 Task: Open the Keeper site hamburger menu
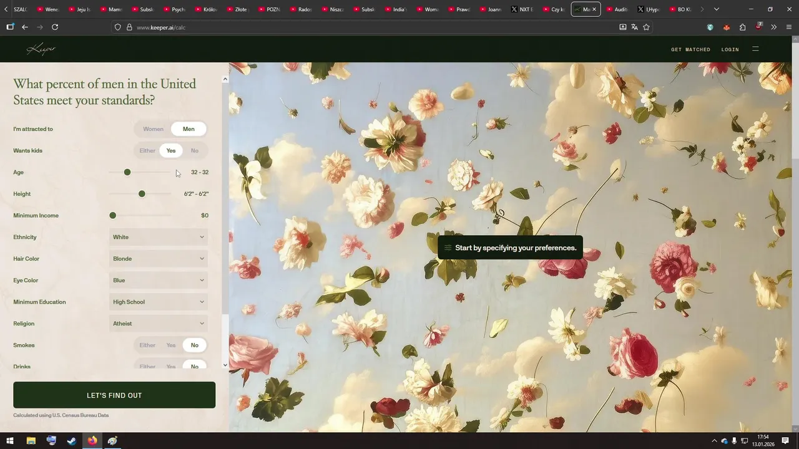coord(755,49)
